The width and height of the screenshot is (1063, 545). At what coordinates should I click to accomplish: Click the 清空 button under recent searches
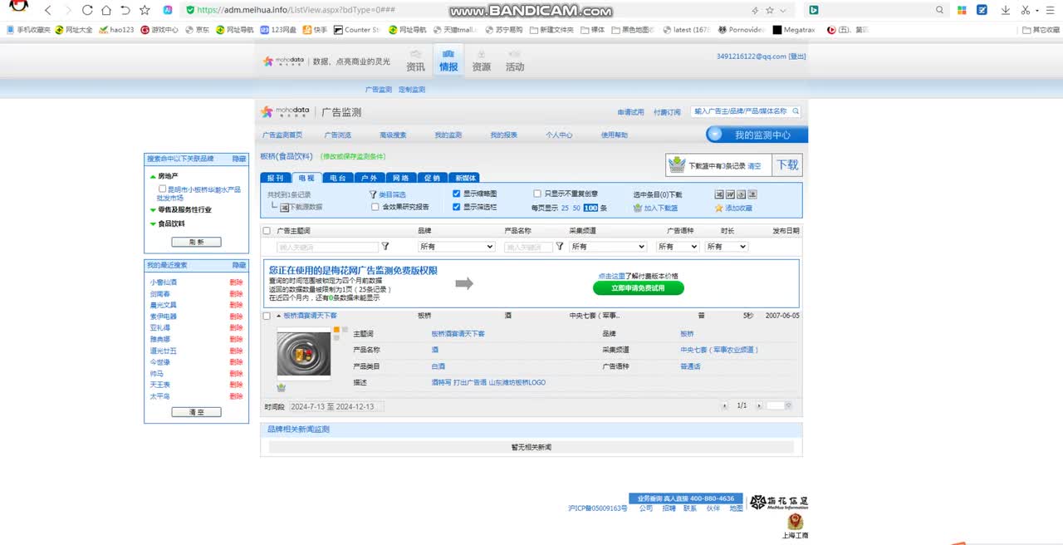(196, 412)
